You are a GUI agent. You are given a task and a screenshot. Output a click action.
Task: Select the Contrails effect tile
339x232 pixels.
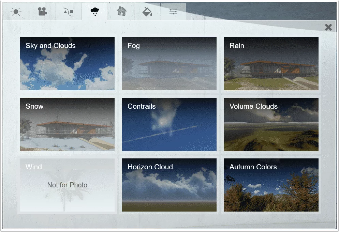[169, 124]
